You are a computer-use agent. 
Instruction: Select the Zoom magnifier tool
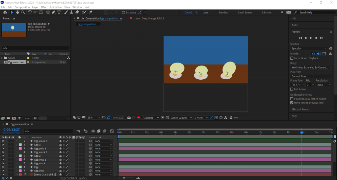tap(23, 12)
